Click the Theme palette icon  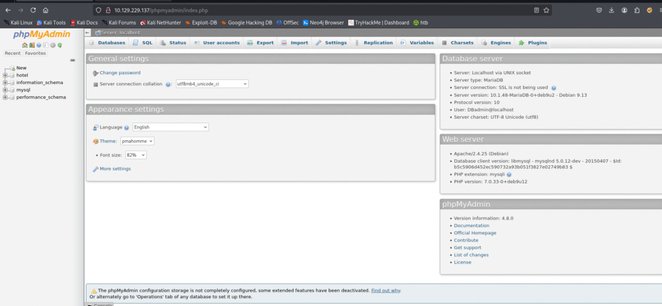point(96,141)
